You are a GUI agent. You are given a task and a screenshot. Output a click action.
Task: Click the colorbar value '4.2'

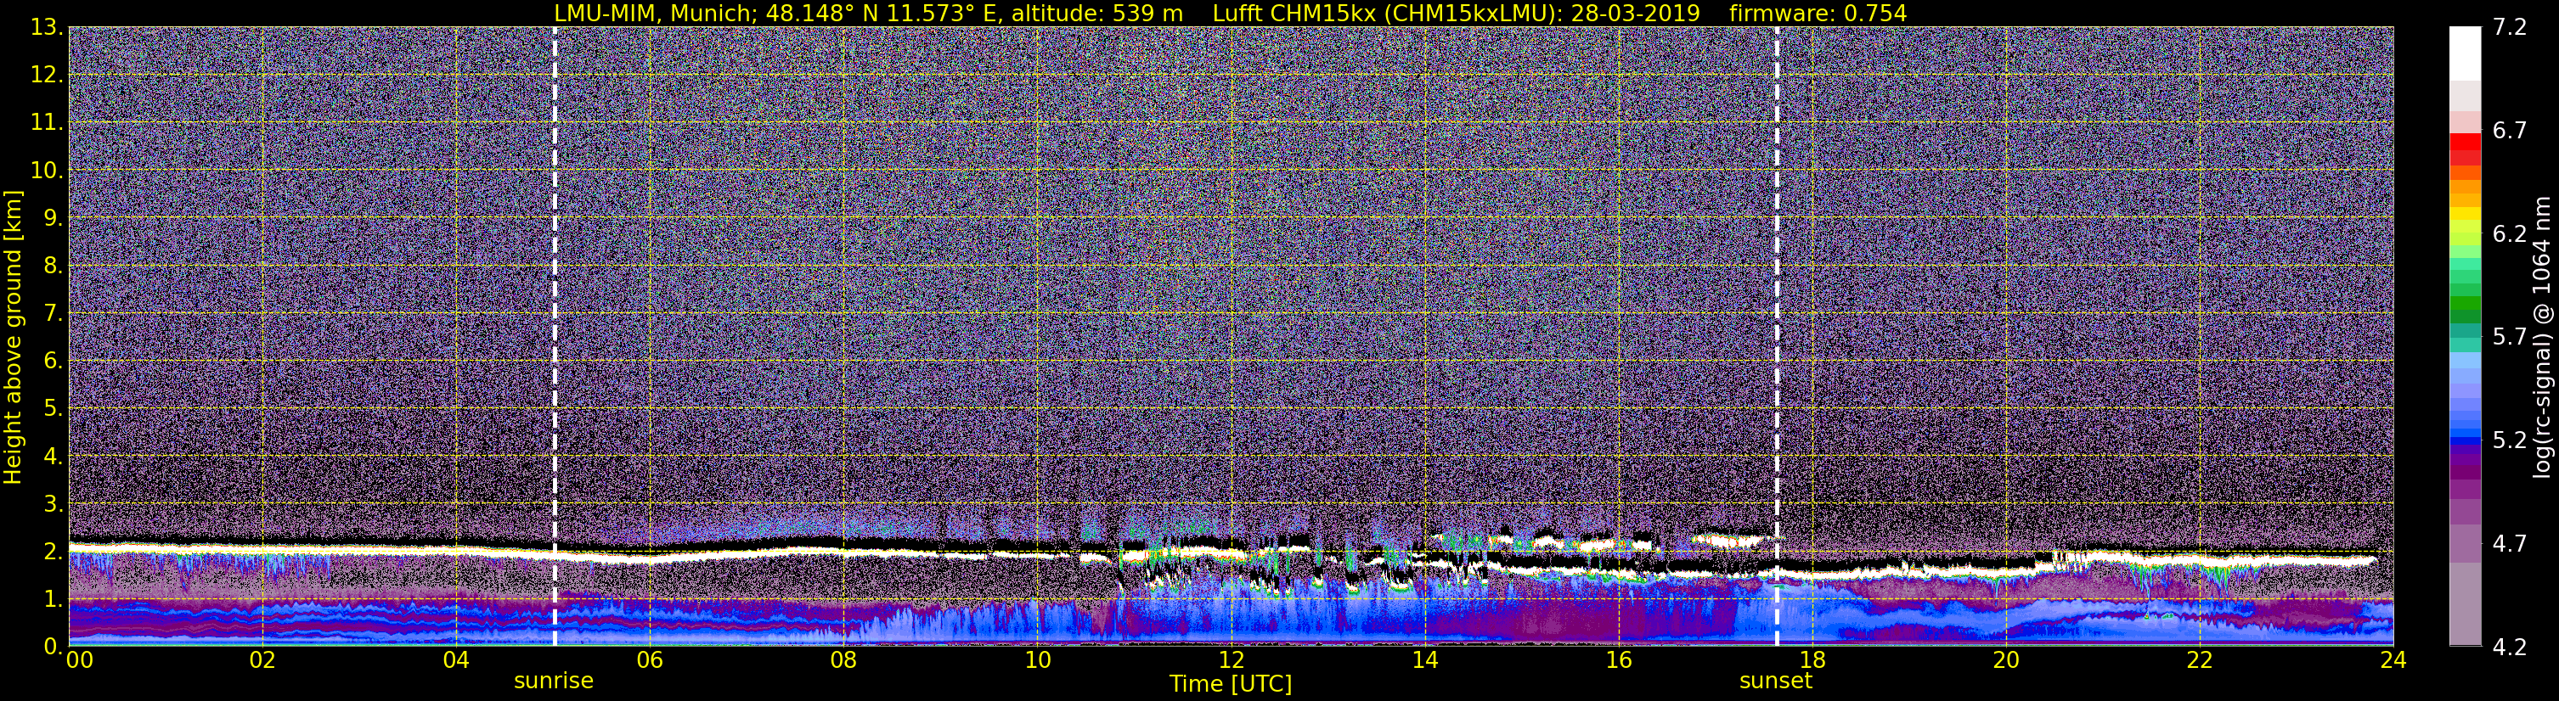(2510, 648)
